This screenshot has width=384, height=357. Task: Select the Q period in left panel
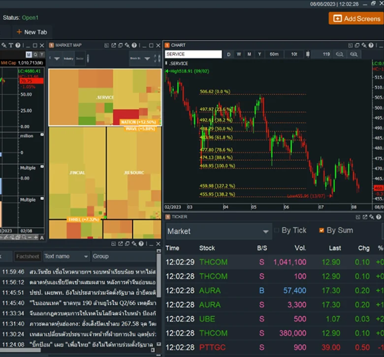35,54
